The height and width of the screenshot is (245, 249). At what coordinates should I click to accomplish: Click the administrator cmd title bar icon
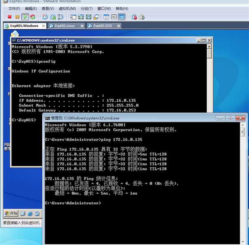(x=48, y=118)
